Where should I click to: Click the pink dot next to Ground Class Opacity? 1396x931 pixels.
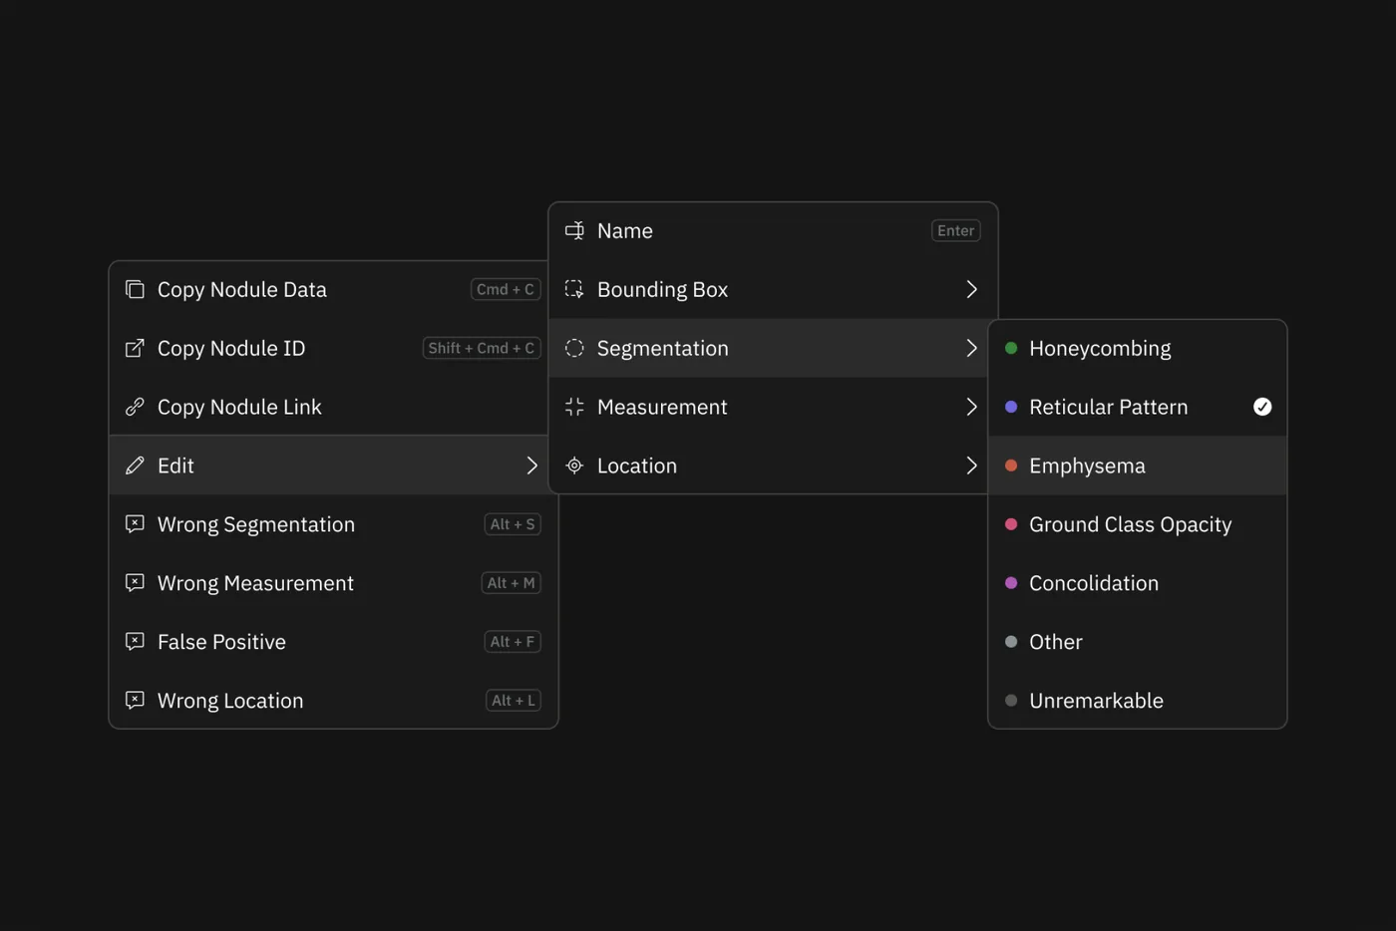(x=1011, y=524)
